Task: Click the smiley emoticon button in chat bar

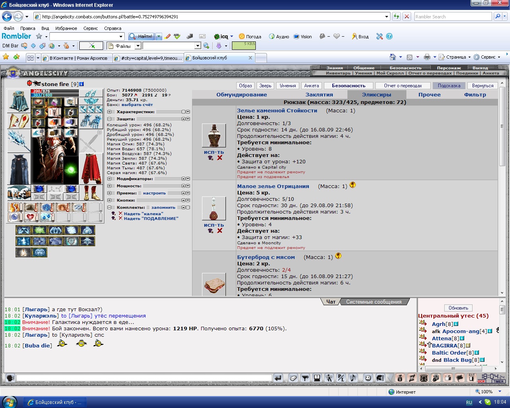Action: coord(368,378)
